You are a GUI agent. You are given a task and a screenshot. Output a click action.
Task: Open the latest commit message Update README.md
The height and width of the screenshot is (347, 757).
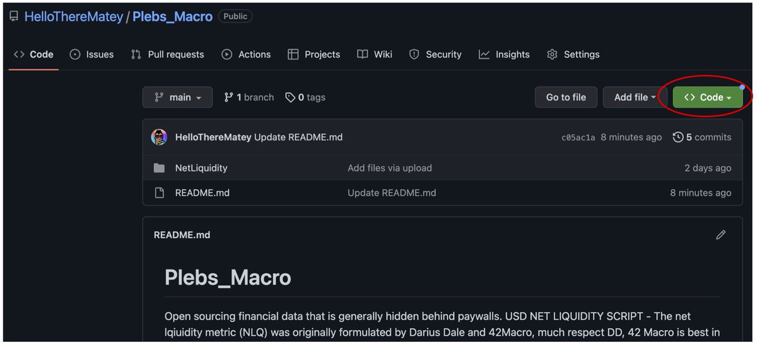tap(298, 137)
